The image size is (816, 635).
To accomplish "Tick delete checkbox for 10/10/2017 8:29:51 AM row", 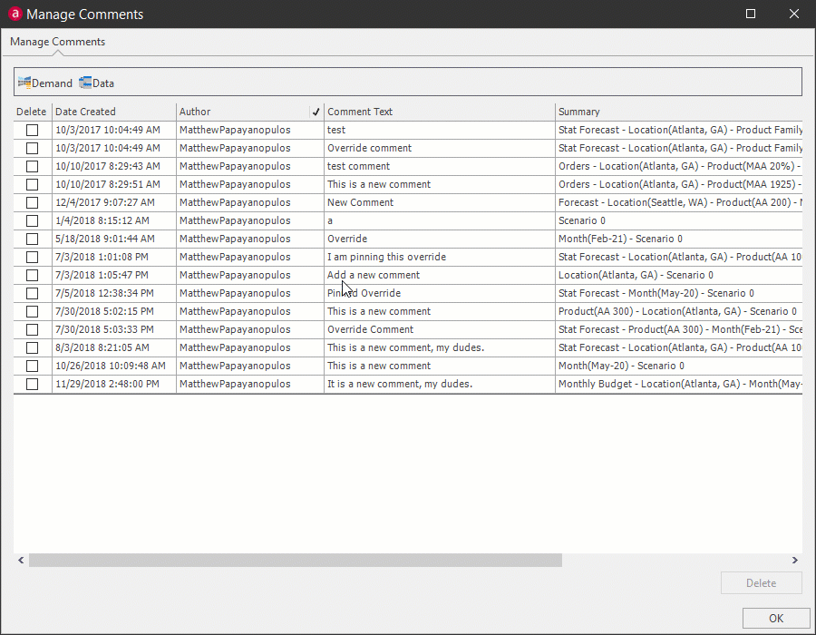I will [33, 185].
